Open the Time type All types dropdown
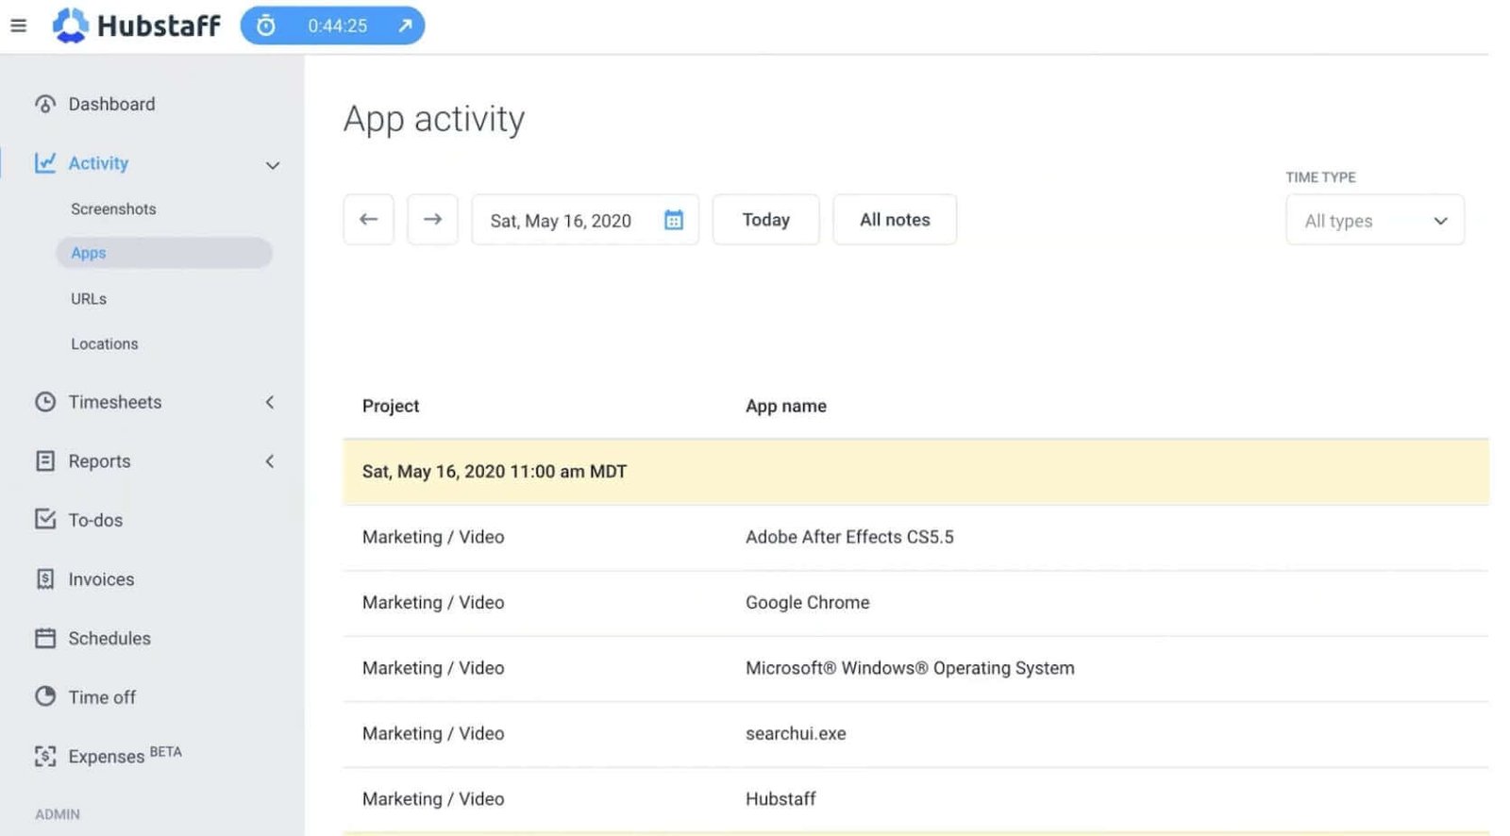Image resolution: width=1510 pixels, height=836 pixels. click(x=1375, y=220)
